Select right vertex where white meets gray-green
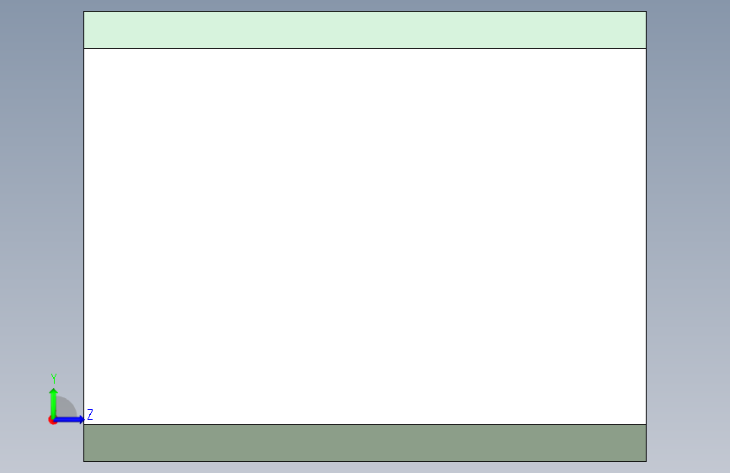 tap(646, 424)
